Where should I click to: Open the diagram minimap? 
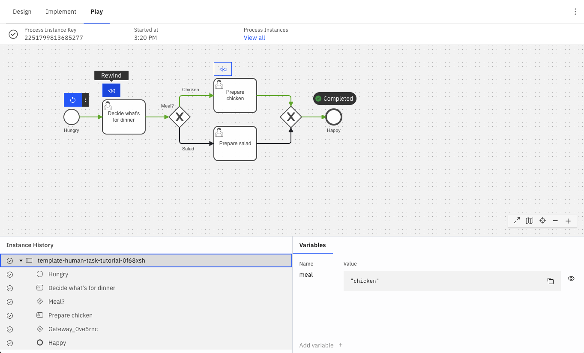pyautogui.click(x=530, y=221)
